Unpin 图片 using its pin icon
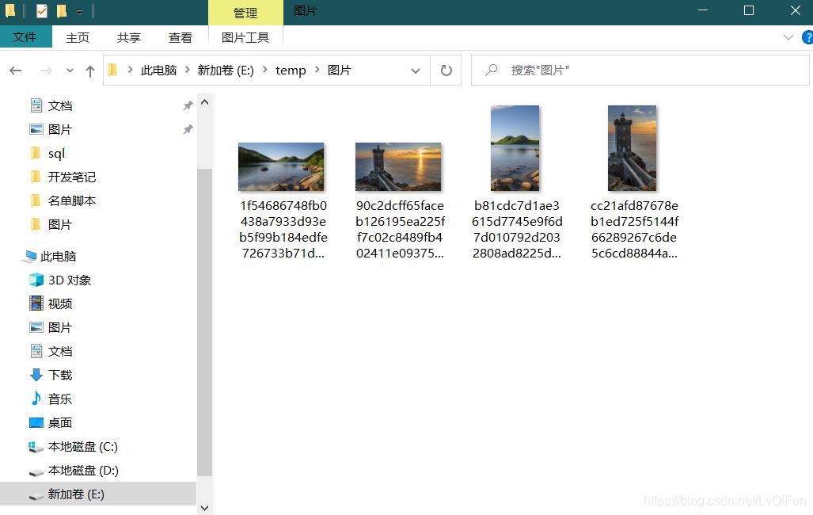The image size is (813, 515). click(x=188, y=129)
